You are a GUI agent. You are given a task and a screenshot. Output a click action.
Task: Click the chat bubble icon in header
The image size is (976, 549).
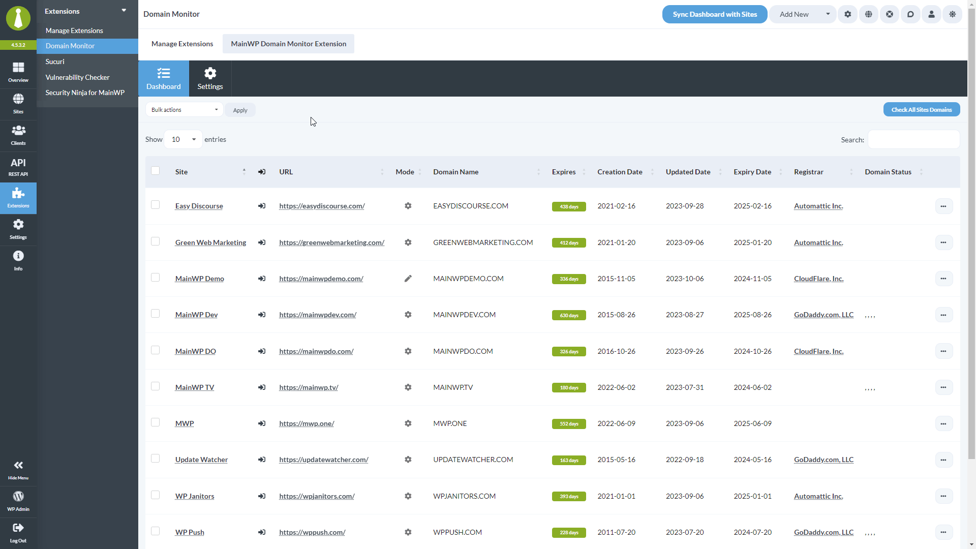910,14
